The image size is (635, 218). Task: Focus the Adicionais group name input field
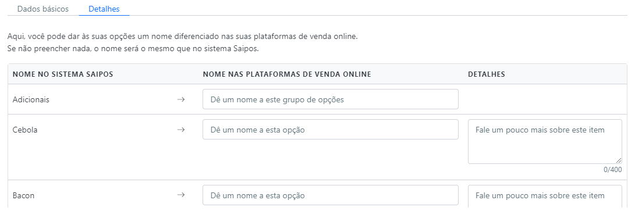click(331, 99)
